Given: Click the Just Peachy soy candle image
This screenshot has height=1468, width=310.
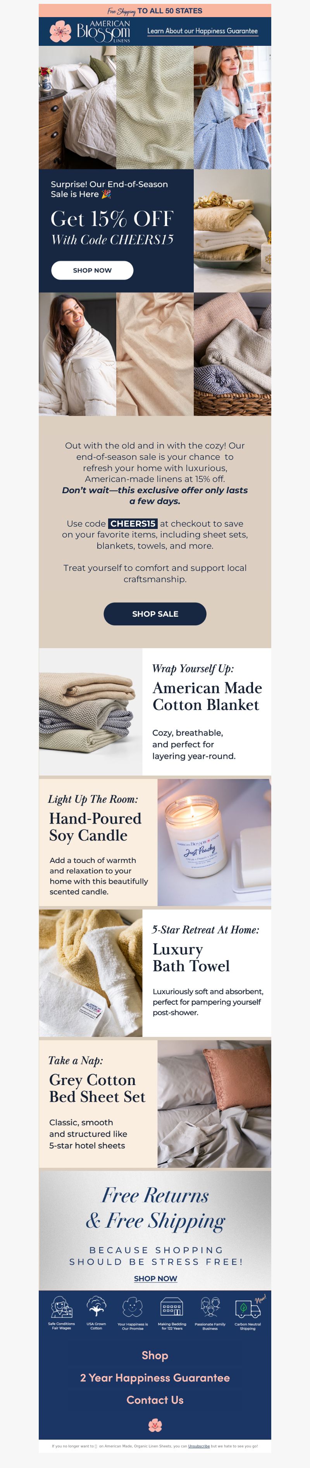Looking at the screenshot, I should tap(214, 842).
